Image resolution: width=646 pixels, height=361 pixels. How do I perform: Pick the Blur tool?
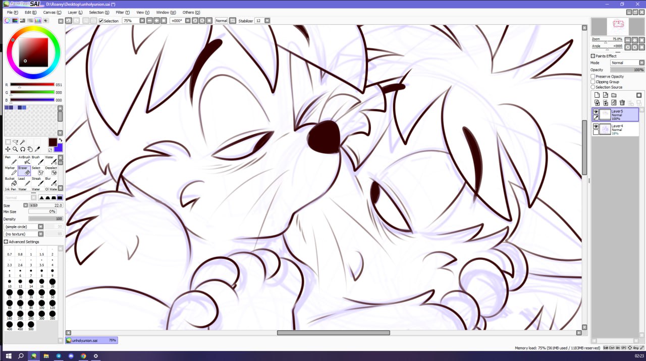pos(51,182)
